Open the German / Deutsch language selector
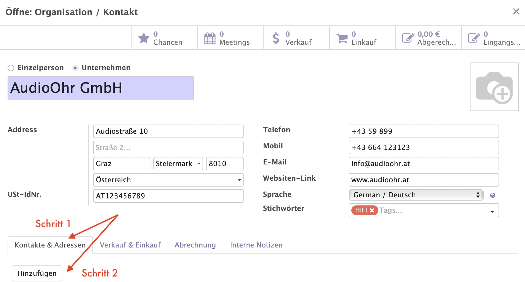Viewport: 525px width, 282px height. [x=416, y=195]
